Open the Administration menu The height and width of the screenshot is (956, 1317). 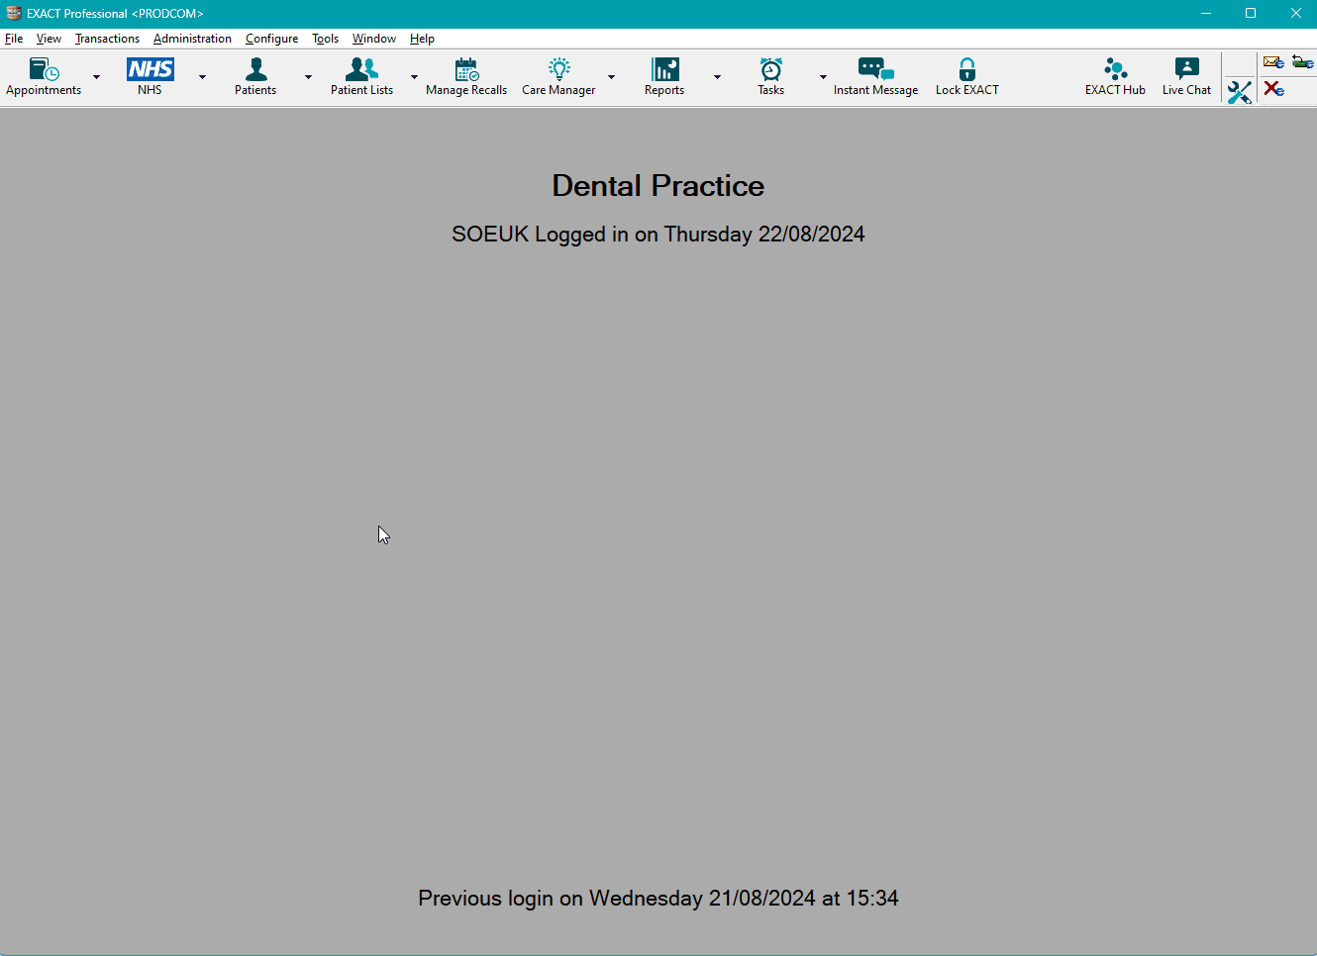(x=192, y=39)
